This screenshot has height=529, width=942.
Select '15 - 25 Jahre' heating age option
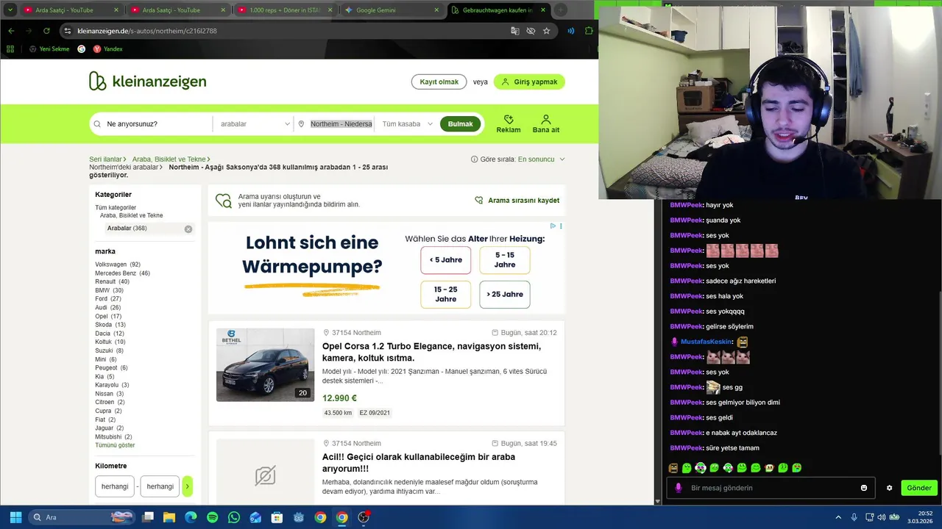446,294
